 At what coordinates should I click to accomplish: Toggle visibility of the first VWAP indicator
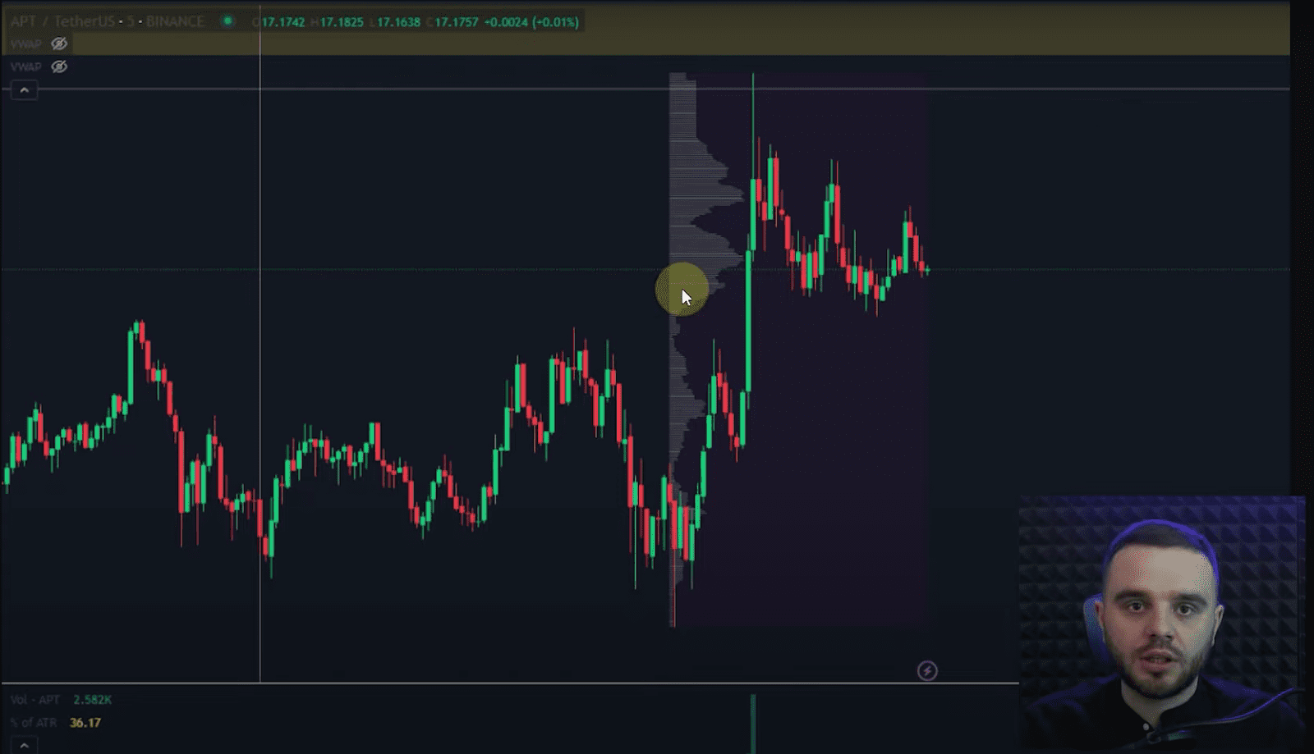pyautogui.click(x=59, y=43)
